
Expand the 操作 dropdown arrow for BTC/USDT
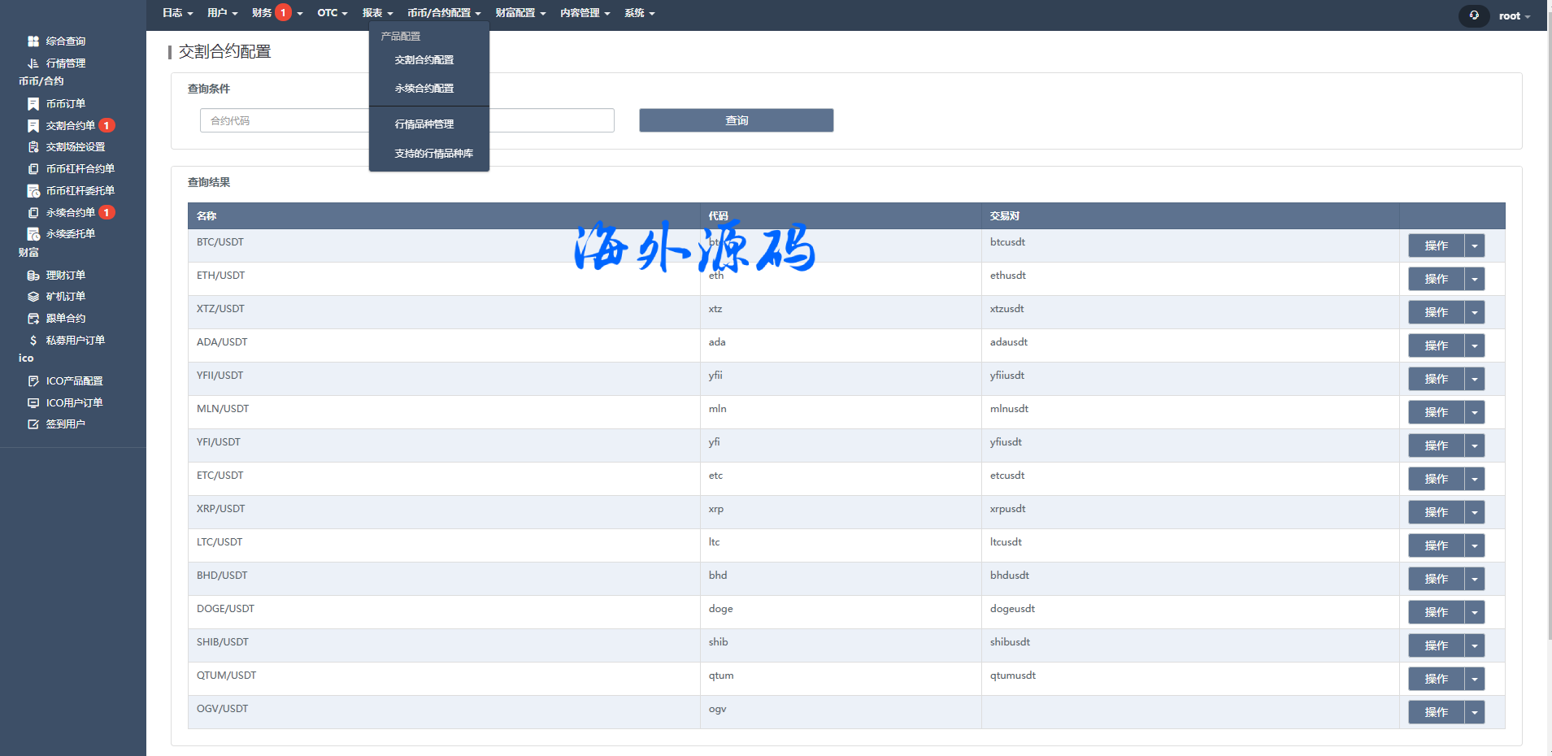tap(1474, 245)
